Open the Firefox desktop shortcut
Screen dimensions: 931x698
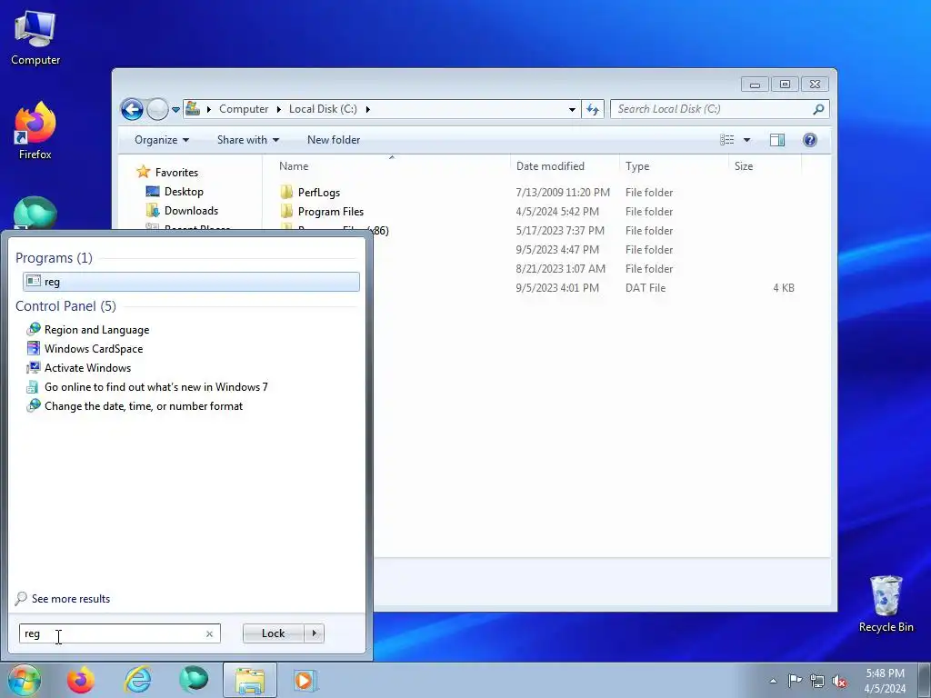pos(35,131)
